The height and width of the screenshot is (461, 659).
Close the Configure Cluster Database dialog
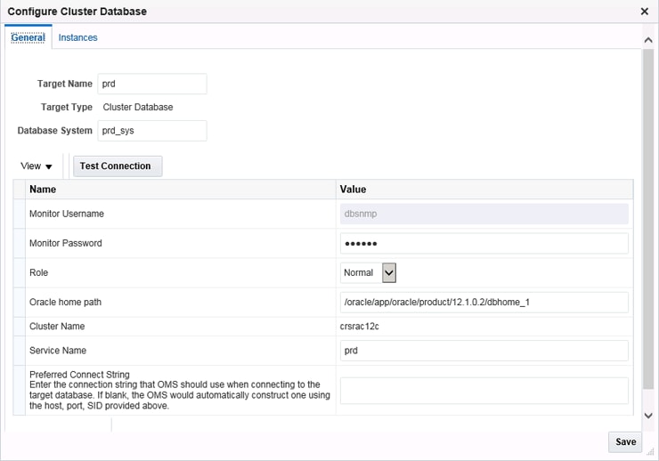coord(645,12)
